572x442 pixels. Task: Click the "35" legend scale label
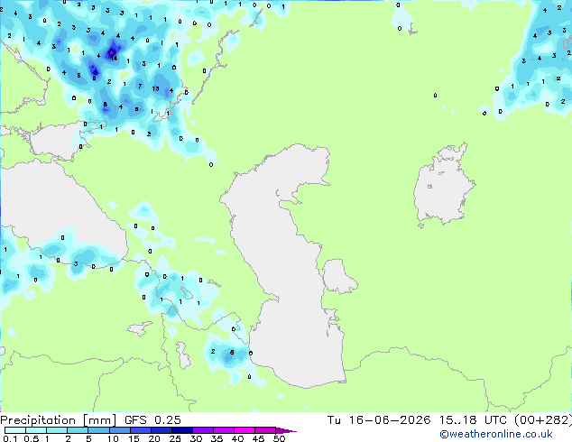pyautogui.click(x=217, y=438)
